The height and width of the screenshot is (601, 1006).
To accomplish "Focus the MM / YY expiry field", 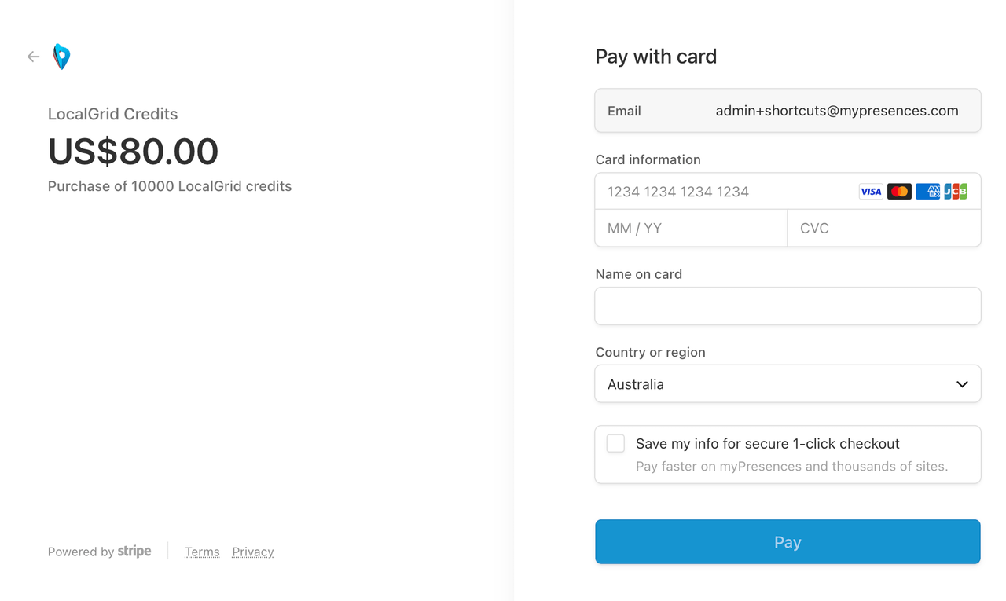I will pyautogui.click(x=691, y=229).
